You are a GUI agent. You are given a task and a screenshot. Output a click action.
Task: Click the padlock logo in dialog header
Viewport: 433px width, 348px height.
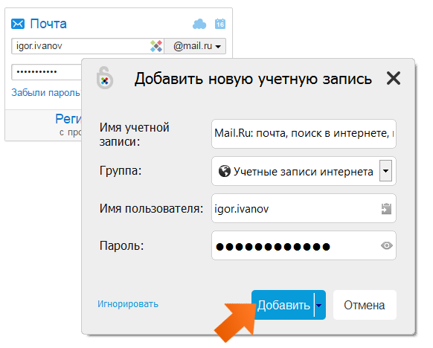(105, 78)
